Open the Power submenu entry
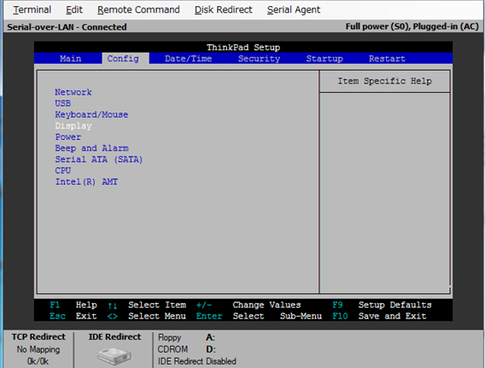This screenshot has height=368, width=485. tap(68, 137)
